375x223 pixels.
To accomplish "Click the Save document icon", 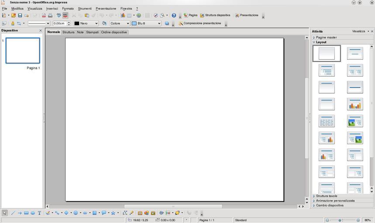I will point(20,15).
